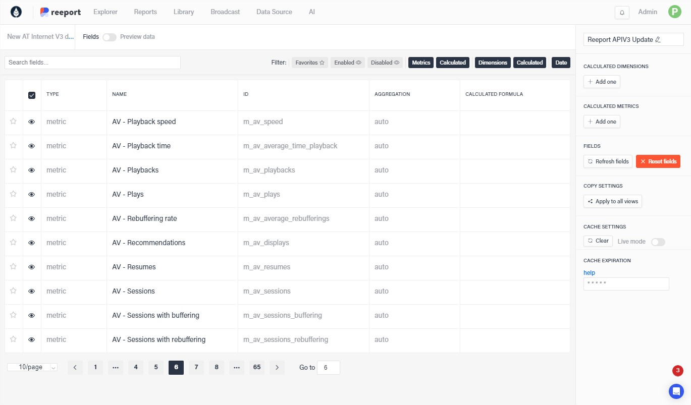Open the Data Source menu
The height and width of the screenshot is (405, 691).
[274, 12]
